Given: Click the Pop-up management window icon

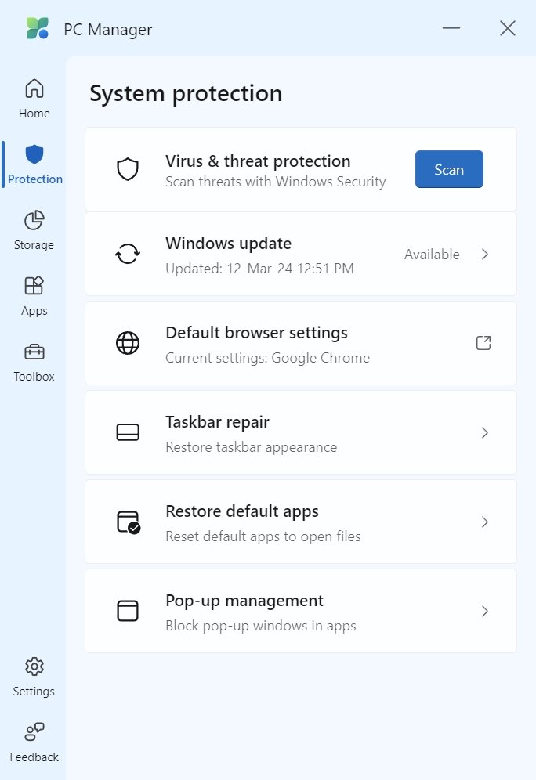Looking at the screenshot, I should [128, 611].
